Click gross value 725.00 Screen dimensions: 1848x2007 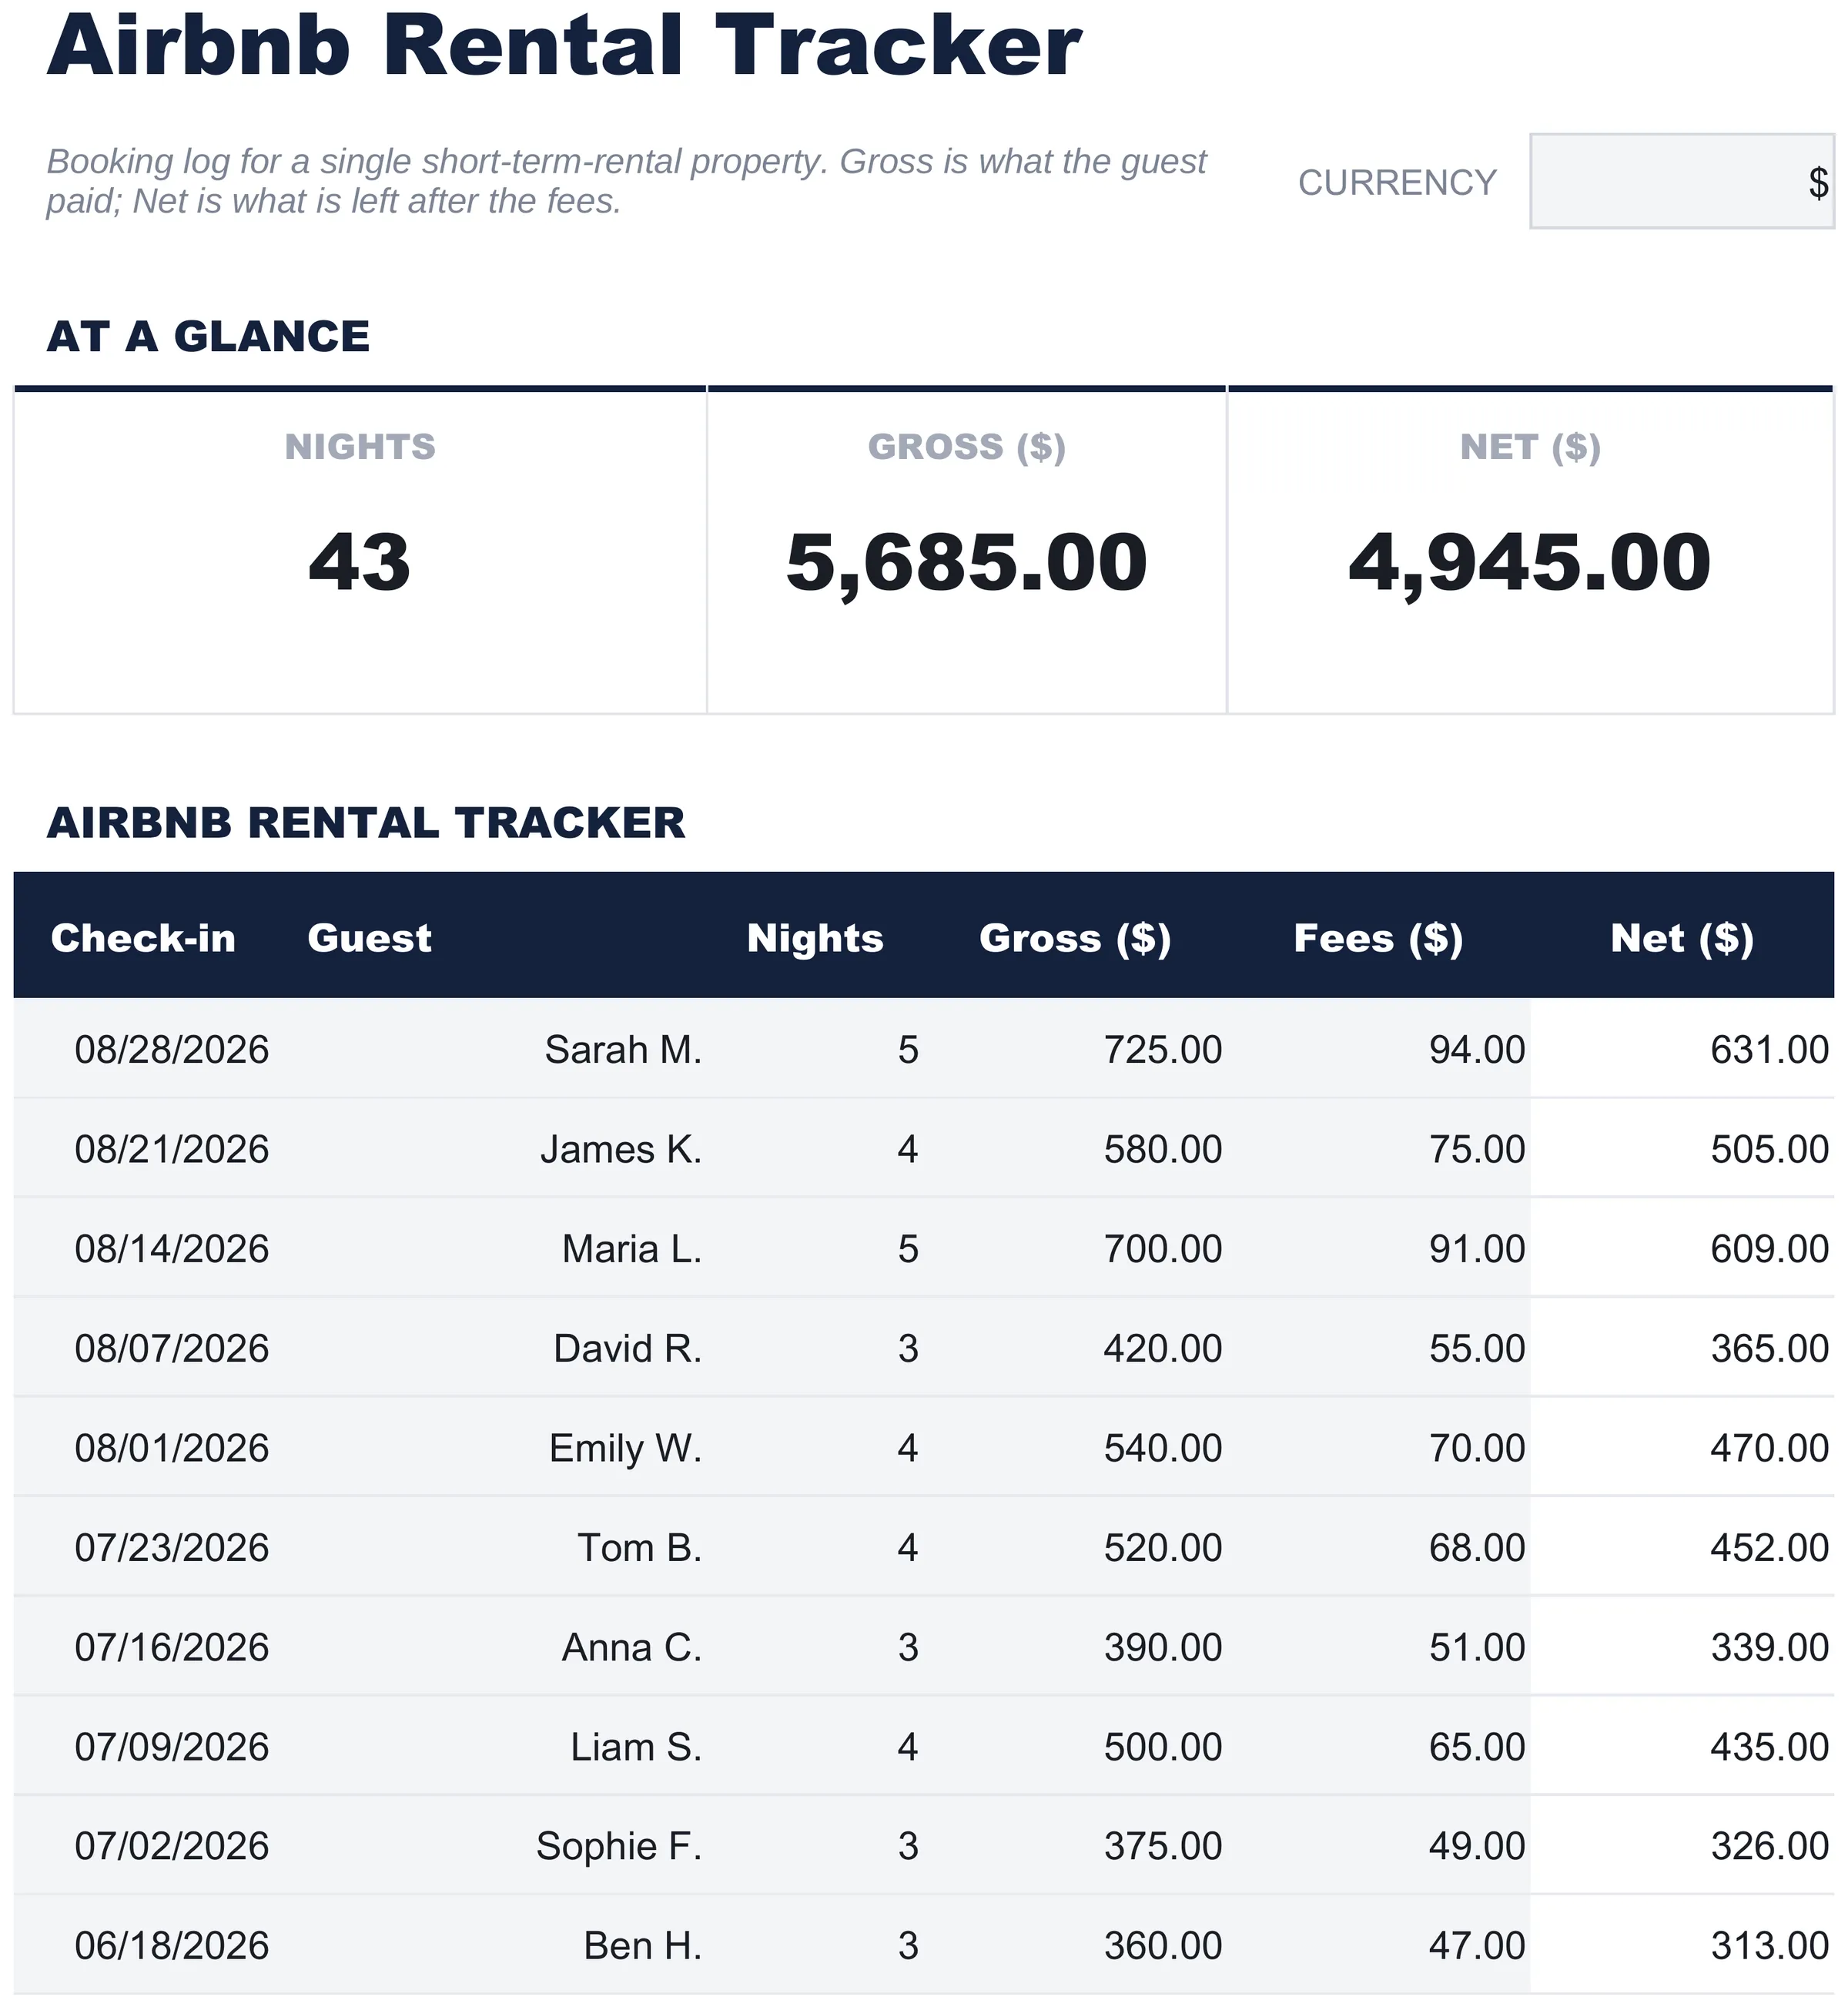[1163, 1050]
